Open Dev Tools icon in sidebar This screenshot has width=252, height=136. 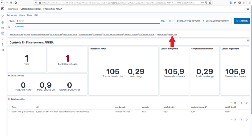(x=3, y=44)
